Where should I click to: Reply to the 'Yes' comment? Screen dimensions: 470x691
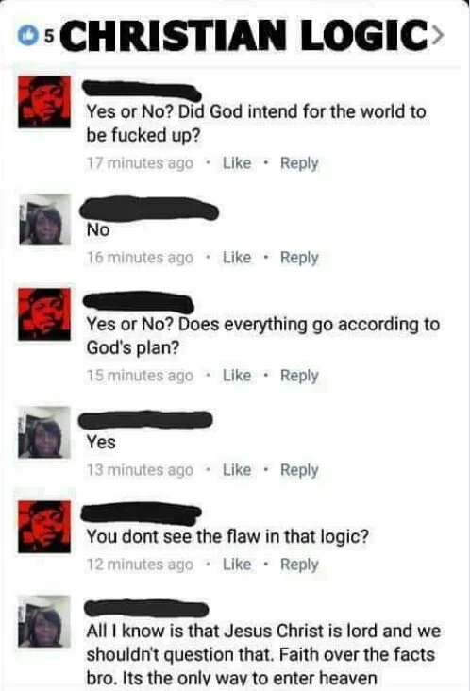coord(299,470)
